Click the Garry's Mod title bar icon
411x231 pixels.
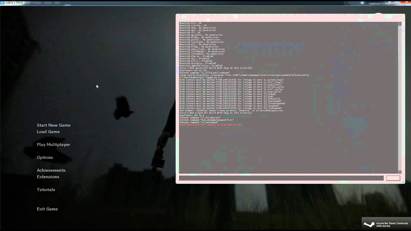coord(2,3)
